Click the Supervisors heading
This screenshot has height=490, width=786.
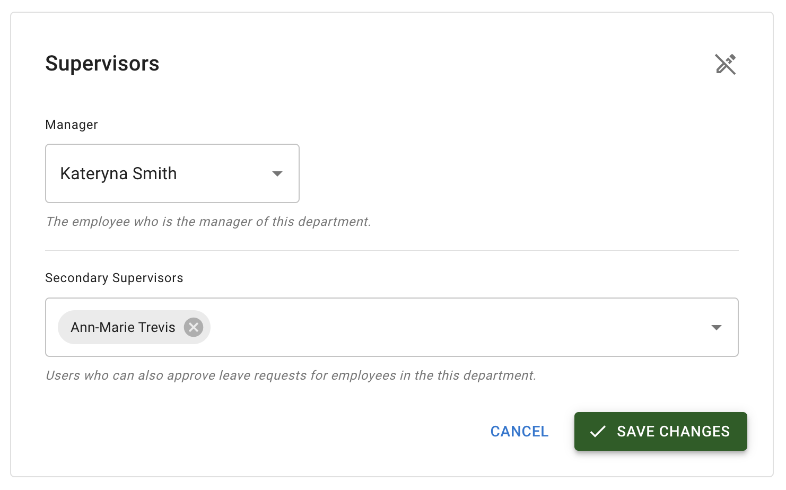coord(102,63)
